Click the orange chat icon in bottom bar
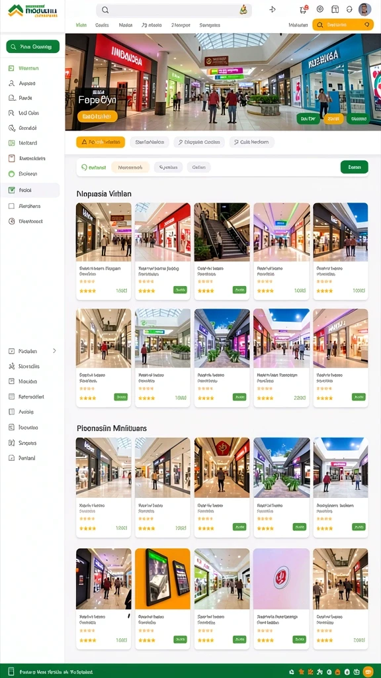Image resolution: width=381 pixels, height=678 pixels. point(368,671)
